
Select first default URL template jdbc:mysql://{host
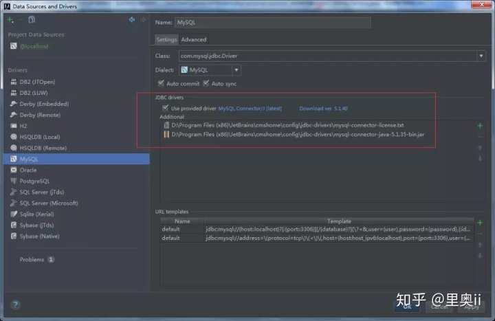(317, 229)
